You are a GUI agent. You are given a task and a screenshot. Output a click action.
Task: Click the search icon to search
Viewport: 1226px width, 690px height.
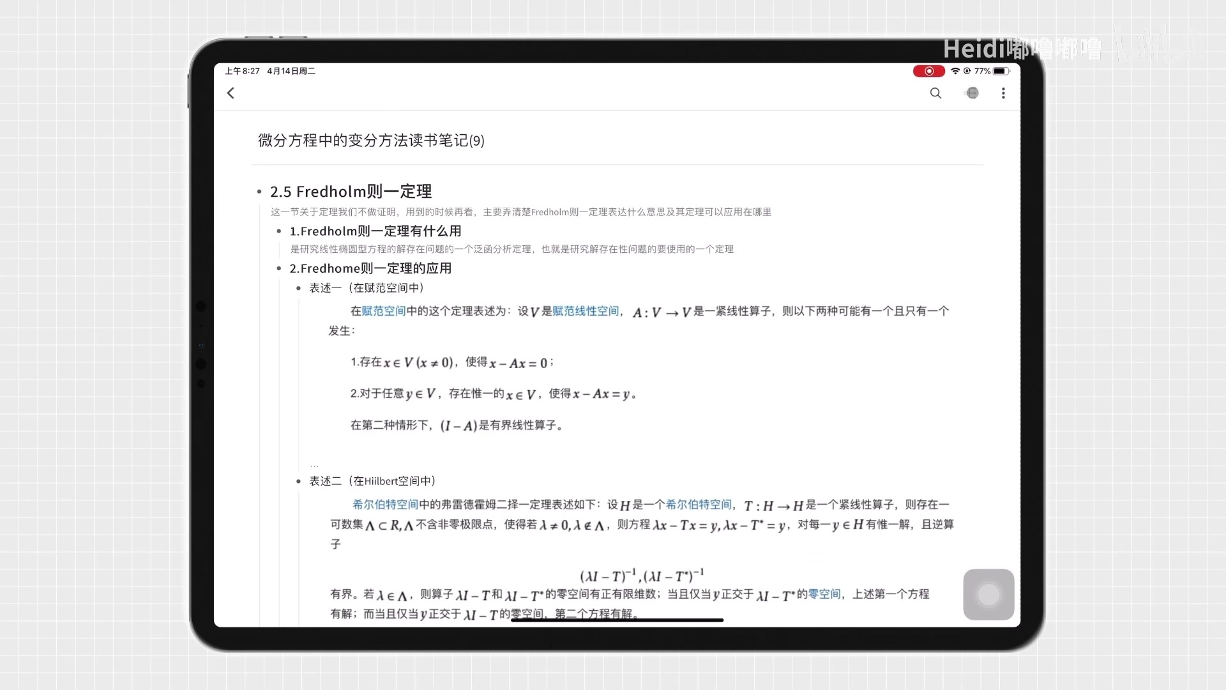point(935,93)
